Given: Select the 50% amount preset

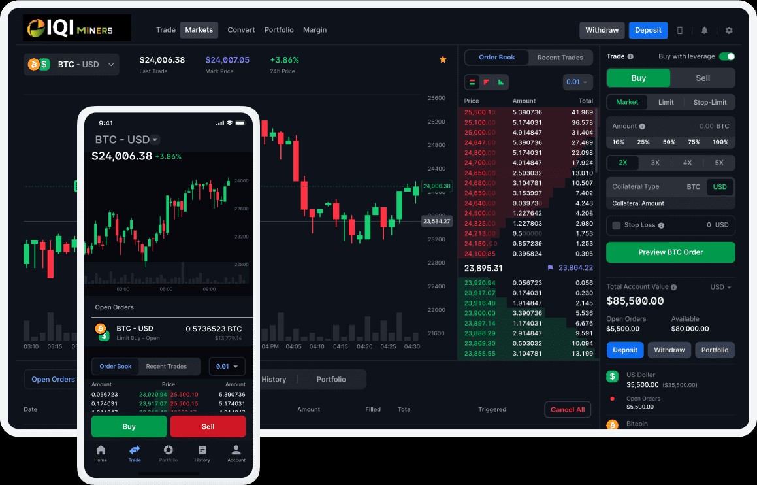Looking at the screenshot, I should 669,142.
